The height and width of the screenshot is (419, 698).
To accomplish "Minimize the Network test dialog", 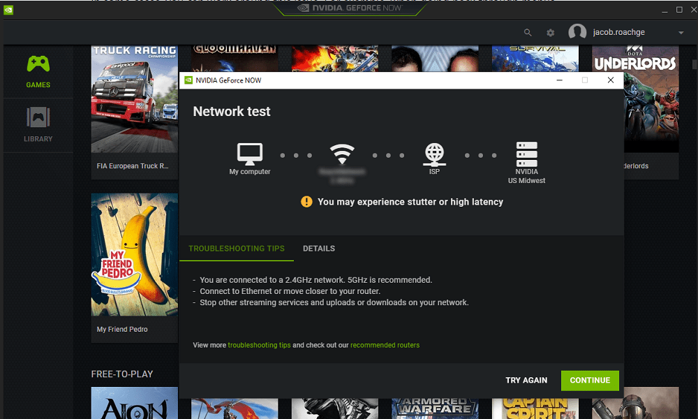I will (x=560, y=80).
